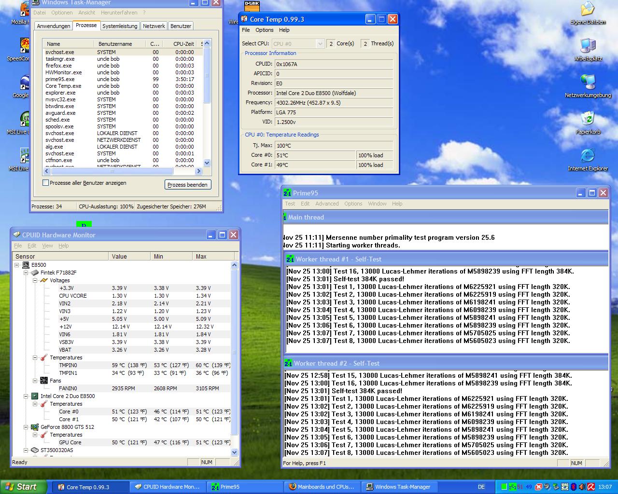The height and width of the screenshot is (494, 618).
Task: Collapse the Fintek F71882F node
Action: [26, 273]
